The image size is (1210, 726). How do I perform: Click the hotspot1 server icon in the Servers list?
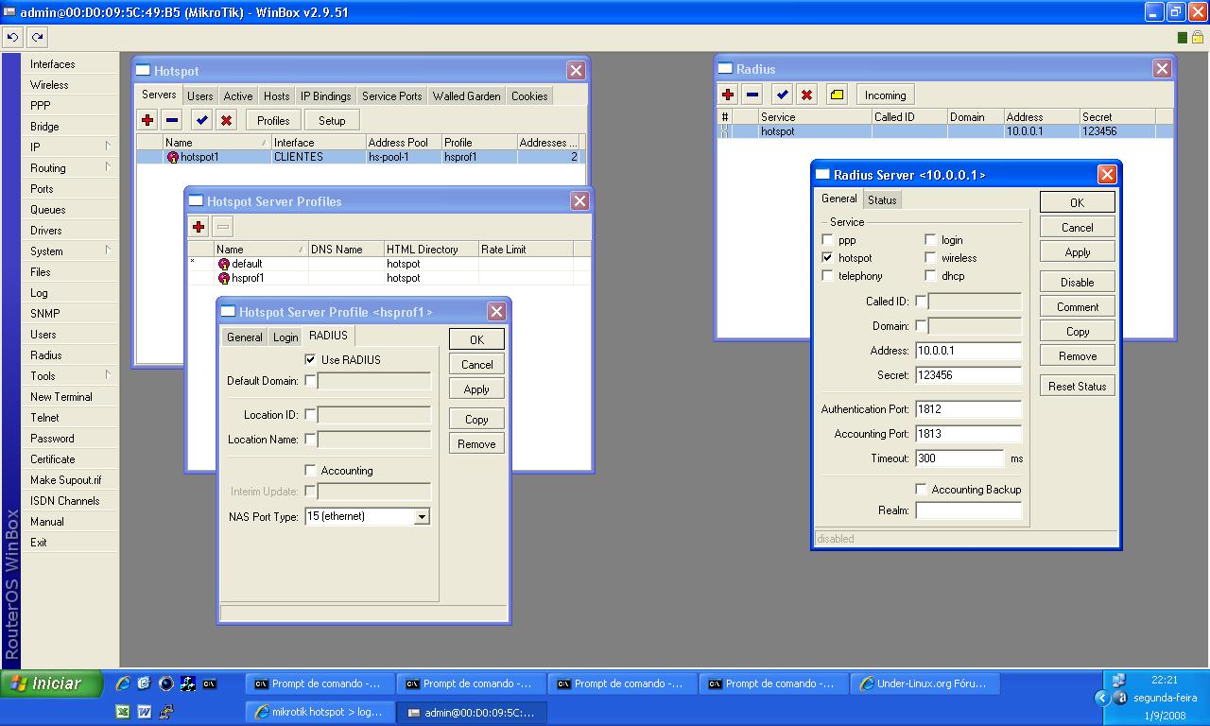[x=173, y=157]
